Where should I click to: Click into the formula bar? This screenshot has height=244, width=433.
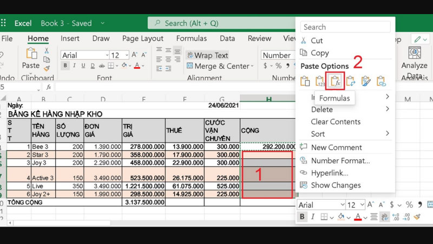pos(175,87)
